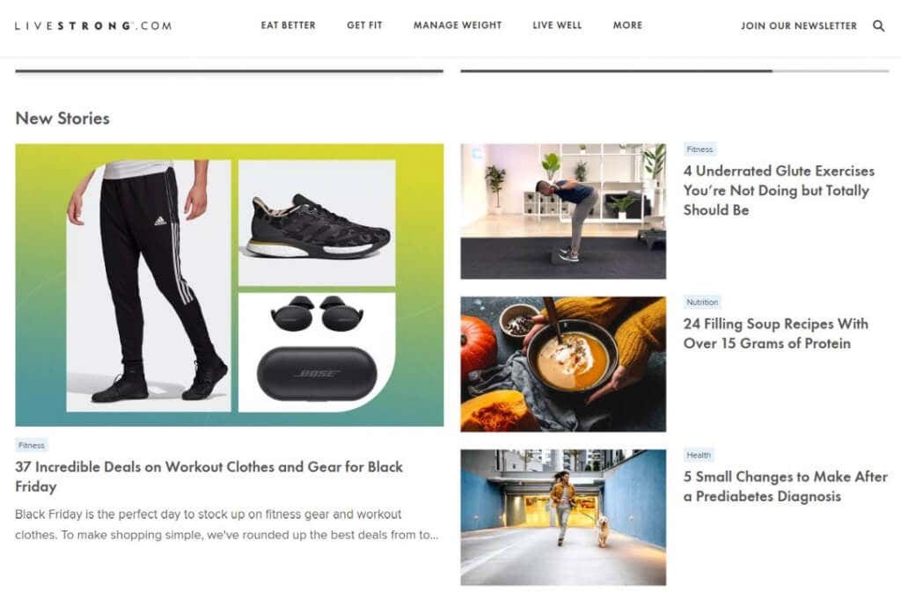Click the soup bowl article thumbnail
The image size is (901, 592).
563,364
